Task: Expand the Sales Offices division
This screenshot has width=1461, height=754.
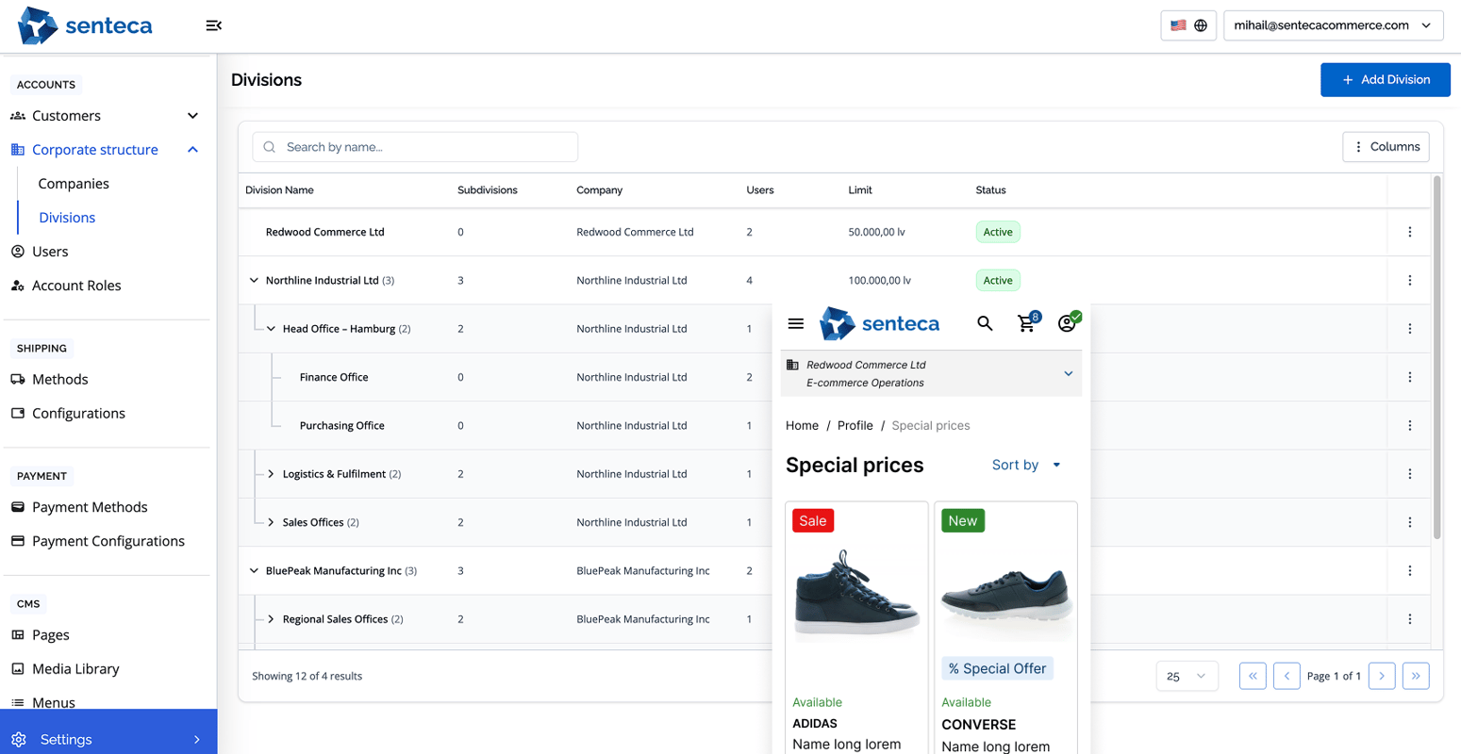Action: point(272,522)
